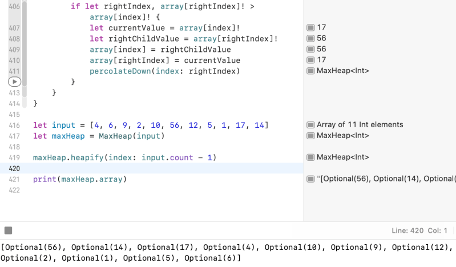Open Quick Look for the line 408 result
This screenshot has width=456, height=267.
point(310,38)
